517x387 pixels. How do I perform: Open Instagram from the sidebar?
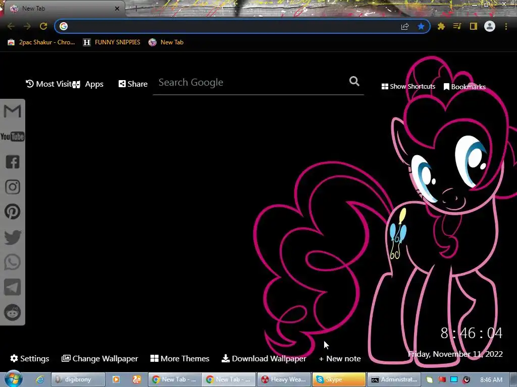tap(13, 187)
